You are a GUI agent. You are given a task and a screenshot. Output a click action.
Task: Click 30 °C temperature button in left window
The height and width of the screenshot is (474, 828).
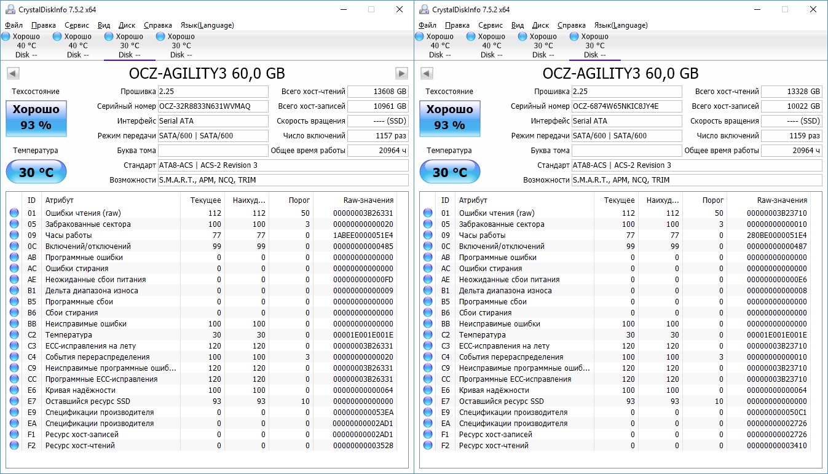[x=36, y=172]
